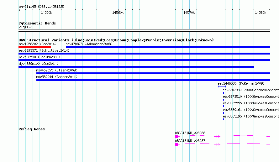Viewport: 279px width, 162px height.
Task: Click the esv3305555 1000Genomes variant label
Action: point(251,103)
